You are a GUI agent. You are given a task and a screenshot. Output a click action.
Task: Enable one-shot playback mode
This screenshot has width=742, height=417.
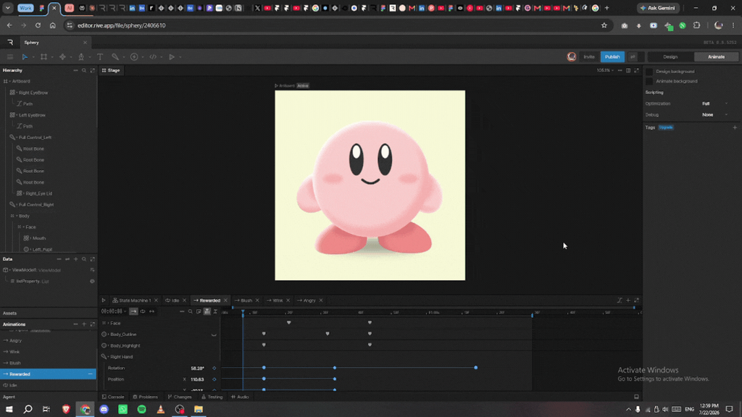[133, 311]
